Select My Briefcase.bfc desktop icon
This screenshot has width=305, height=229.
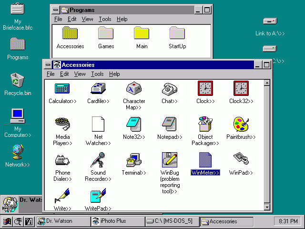click(18, 9)
